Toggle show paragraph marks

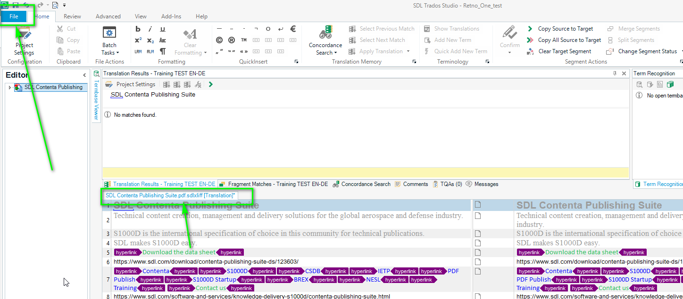pyautogui.click(x=163, y=51)
